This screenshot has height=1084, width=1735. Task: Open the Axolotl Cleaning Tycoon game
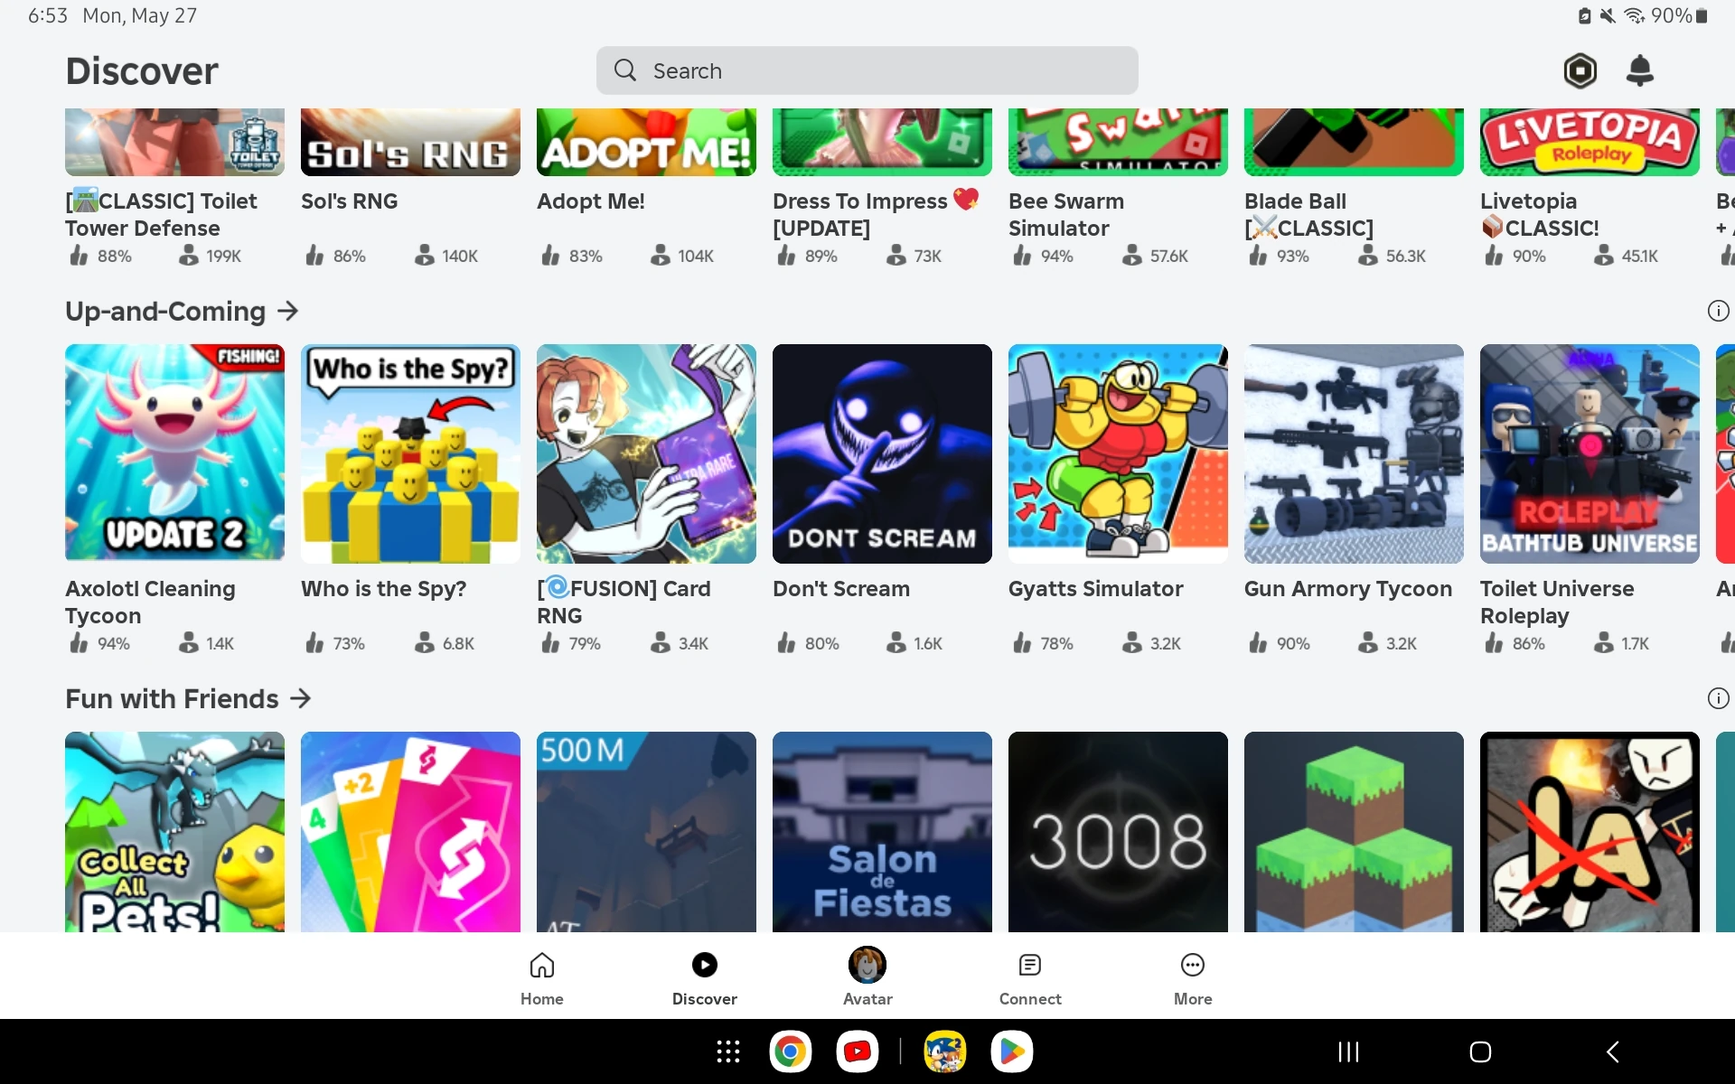[x=174, y=453]
